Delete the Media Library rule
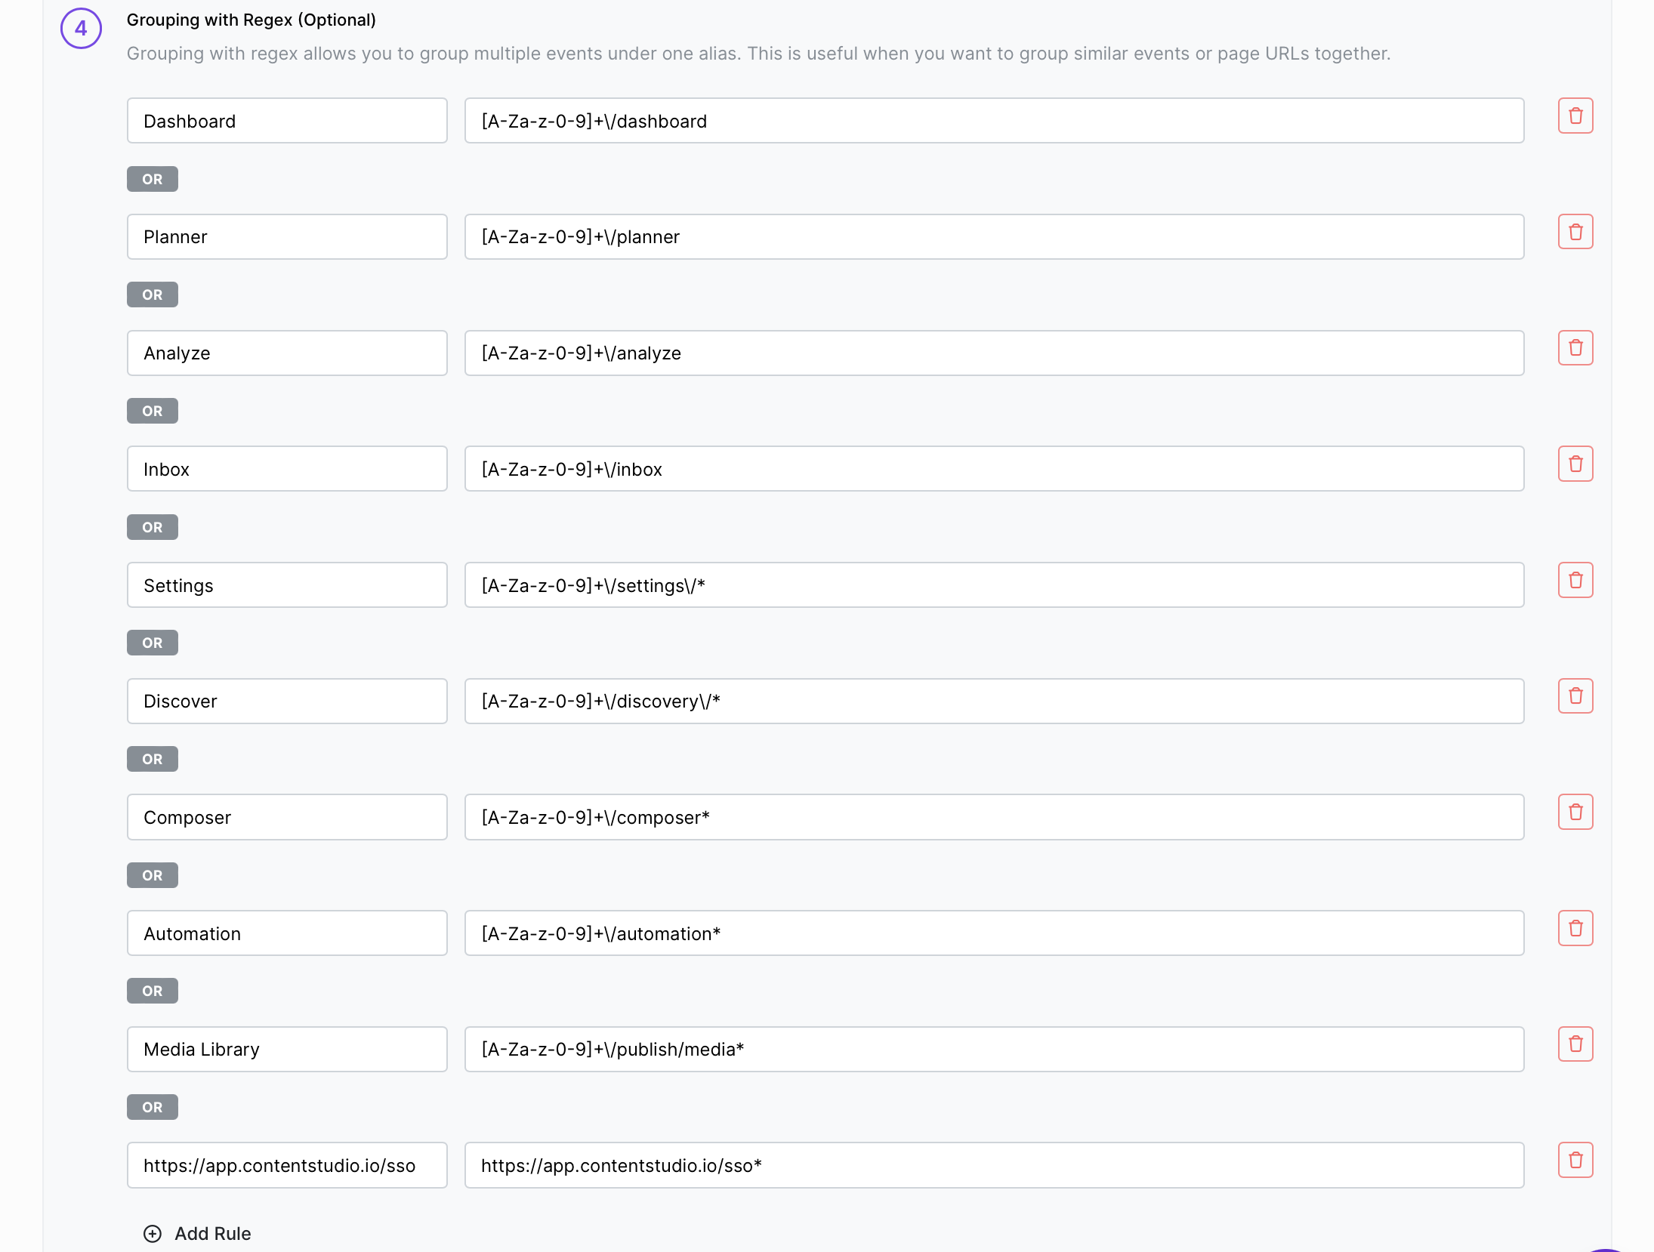Viewport: 1654px width, 1252px height. pos(1575,1044)
